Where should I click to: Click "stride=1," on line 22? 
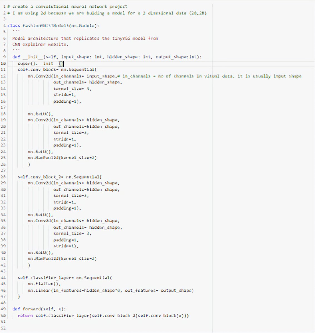[x=65, y=139]
